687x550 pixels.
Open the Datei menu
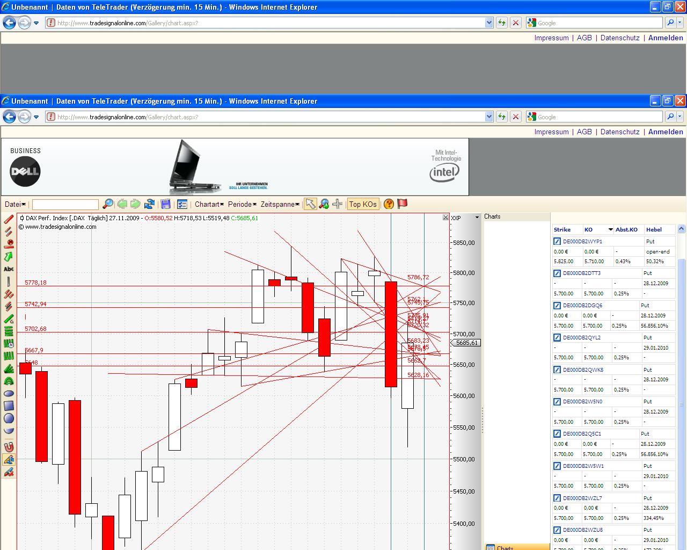coord(13,204)
